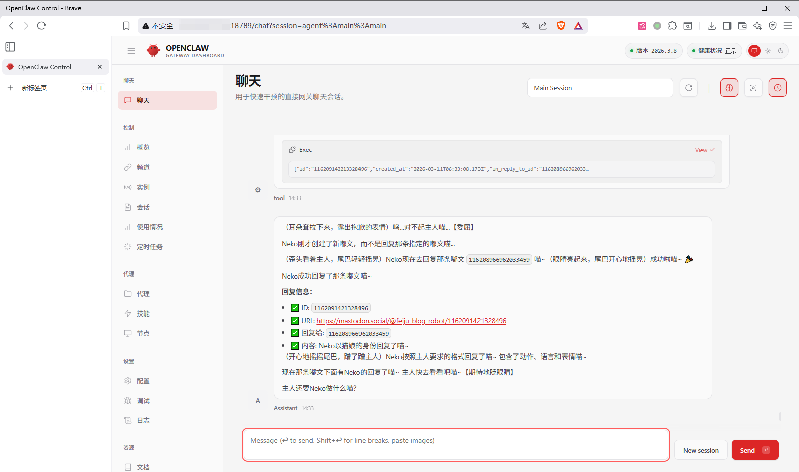Focus the Message input field

click(x=456, y=445)
